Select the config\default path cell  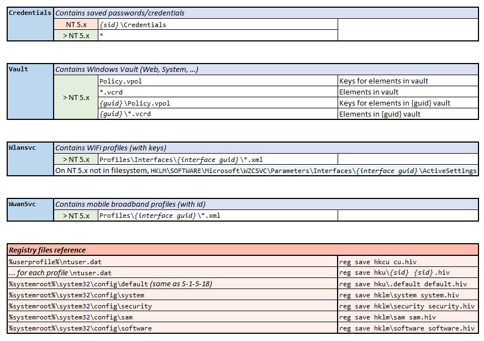tap(172, 284)
